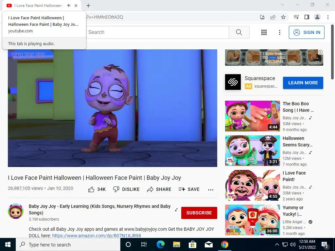
Task: Click the red SUBSCRIBE button
Action: tap(199, 213)
